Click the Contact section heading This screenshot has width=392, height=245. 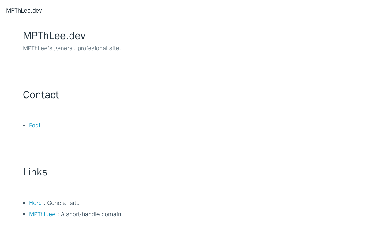(x=41, y=95)
